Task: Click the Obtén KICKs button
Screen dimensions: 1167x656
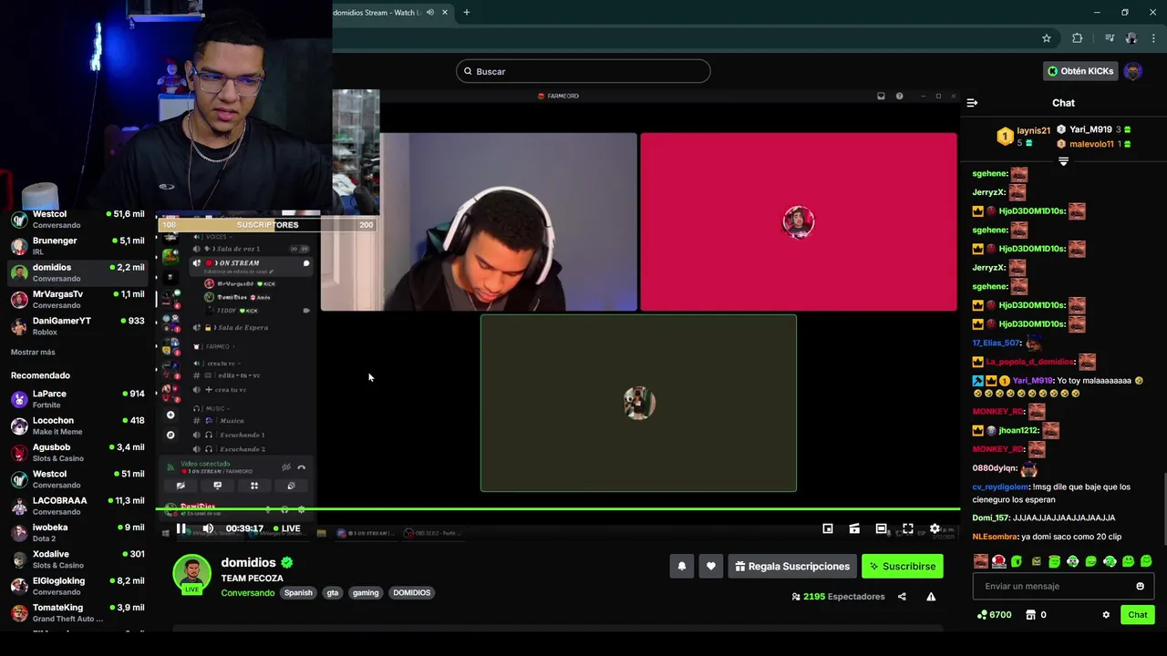Action: [1080, 71]
